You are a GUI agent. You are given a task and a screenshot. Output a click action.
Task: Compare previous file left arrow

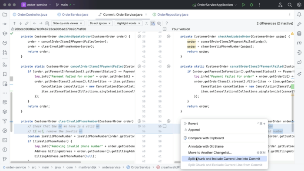pyautogui.click(x=35, y=23)
